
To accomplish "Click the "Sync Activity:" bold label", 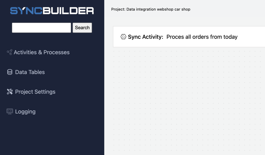I will click(x=145, y=37).
